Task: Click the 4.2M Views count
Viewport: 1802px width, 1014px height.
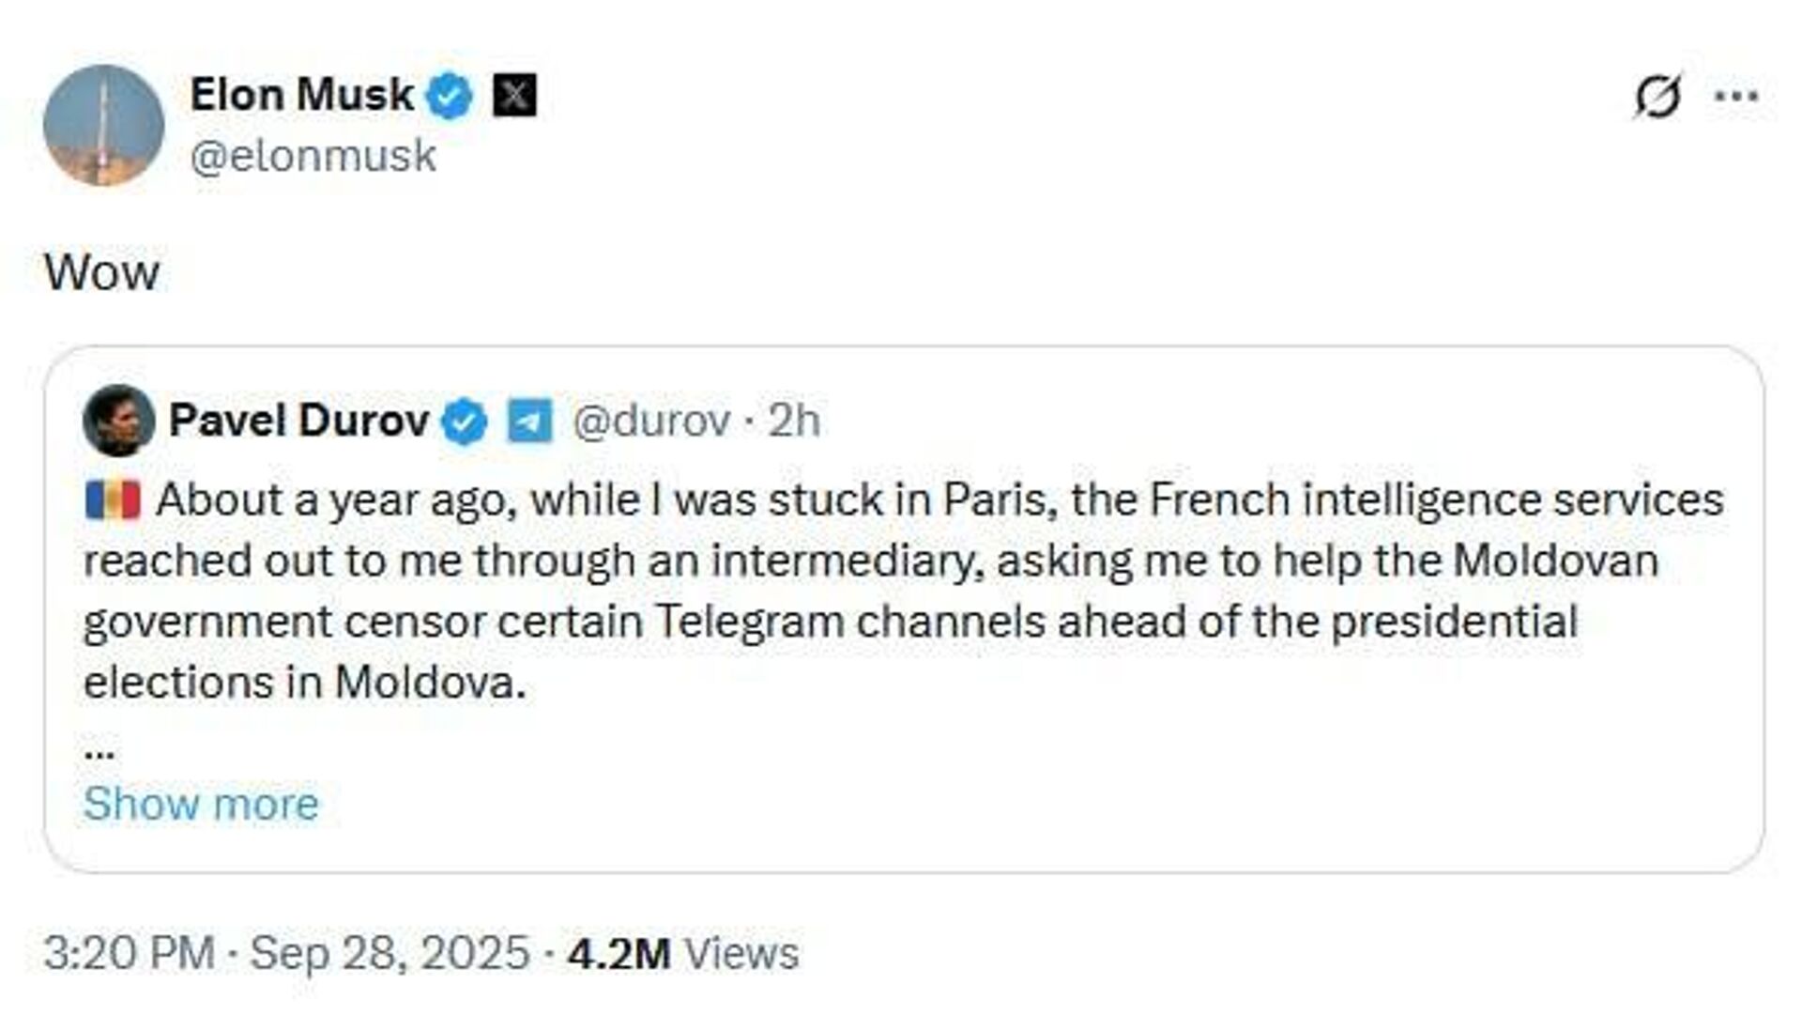Action: click(682, 953)
